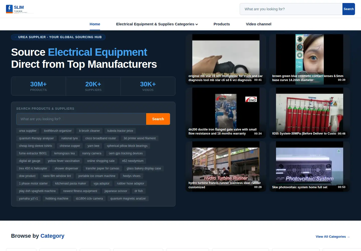
Task: Open 'oem gps tracking devices' tag
Action: [126, 153]
